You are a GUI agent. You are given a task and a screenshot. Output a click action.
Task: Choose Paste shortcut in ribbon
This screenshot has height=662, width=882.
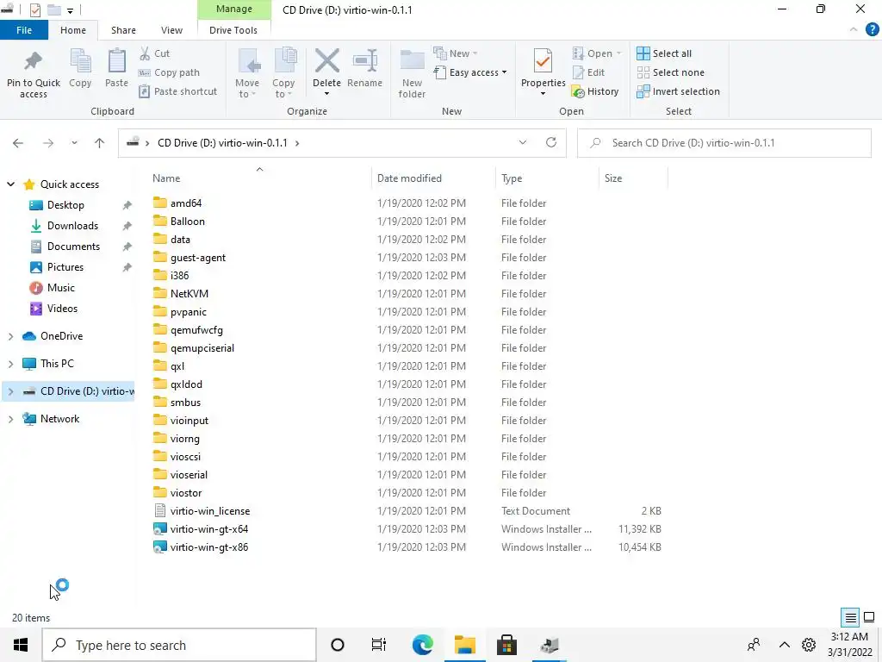click(177, 91)
